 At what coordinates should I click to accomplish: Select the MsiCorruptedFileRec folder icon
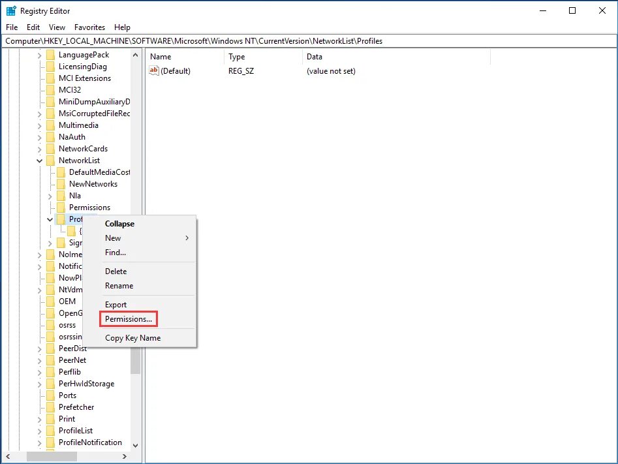(50, 114)
